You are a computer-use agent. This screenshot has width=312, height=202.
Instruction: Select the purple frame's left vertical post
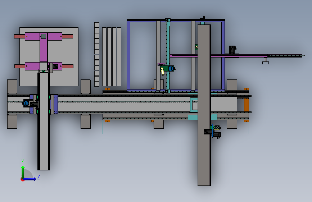click(x=128, y=56)
